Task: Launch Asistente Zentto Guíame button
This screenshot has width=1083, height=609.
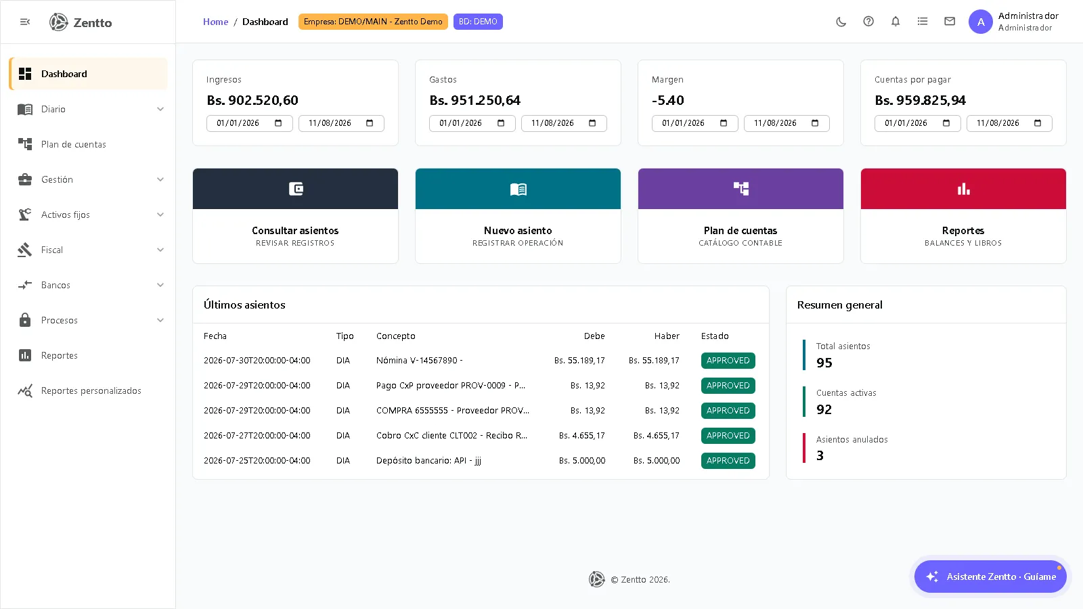Action: tap(990, 577)
